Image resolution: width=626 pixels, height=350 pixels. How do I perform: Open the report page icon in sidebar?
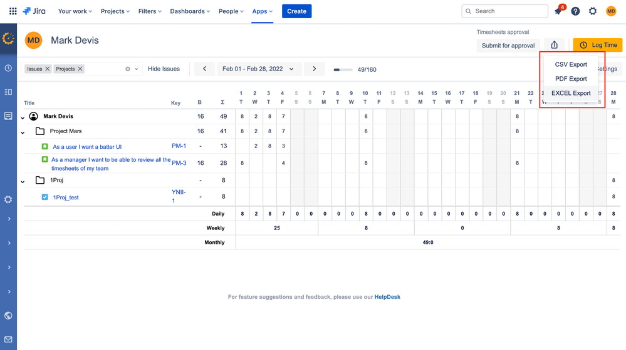(x=8, y=116)
